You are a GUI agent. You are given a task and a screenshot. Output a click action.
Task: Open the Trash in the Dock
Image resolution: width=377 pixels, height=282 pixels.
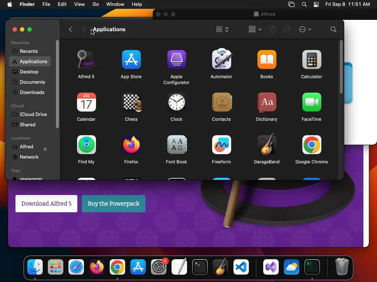click(342, 267)
